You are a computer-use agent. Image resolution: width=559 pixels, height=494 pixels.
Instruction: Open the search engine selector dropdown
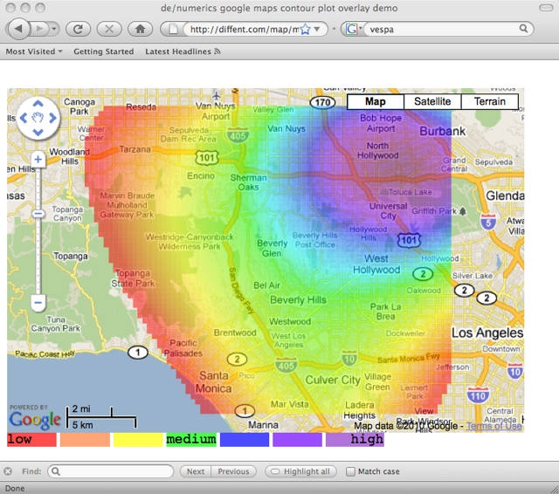[x=354, y=29]
